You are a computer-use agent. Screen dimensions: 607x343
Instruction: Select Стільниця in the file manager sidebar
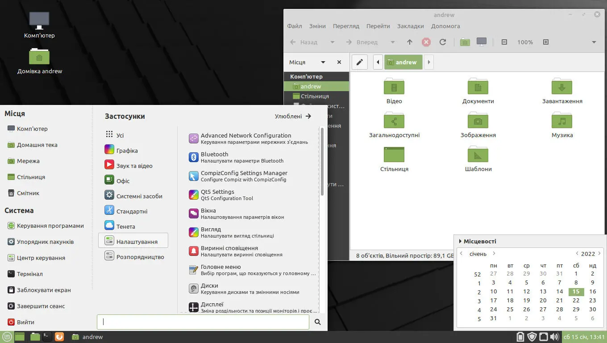tap(316, 96)
